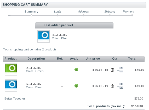Click the Ref. placeholder dashes in green iPod row
Screen dimensions: 149x110
pyautogui.click(x=62, y=70)
